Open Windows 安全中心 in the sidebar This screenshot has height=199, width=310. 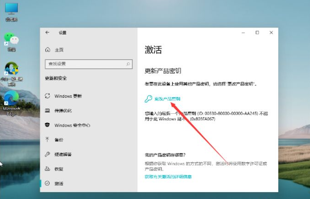[x=72, y=125]
